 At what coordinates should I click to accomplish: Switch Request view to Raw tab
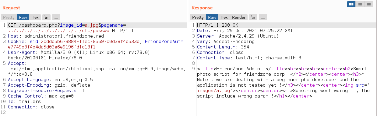pyautogui.click(x=23, y=17)
